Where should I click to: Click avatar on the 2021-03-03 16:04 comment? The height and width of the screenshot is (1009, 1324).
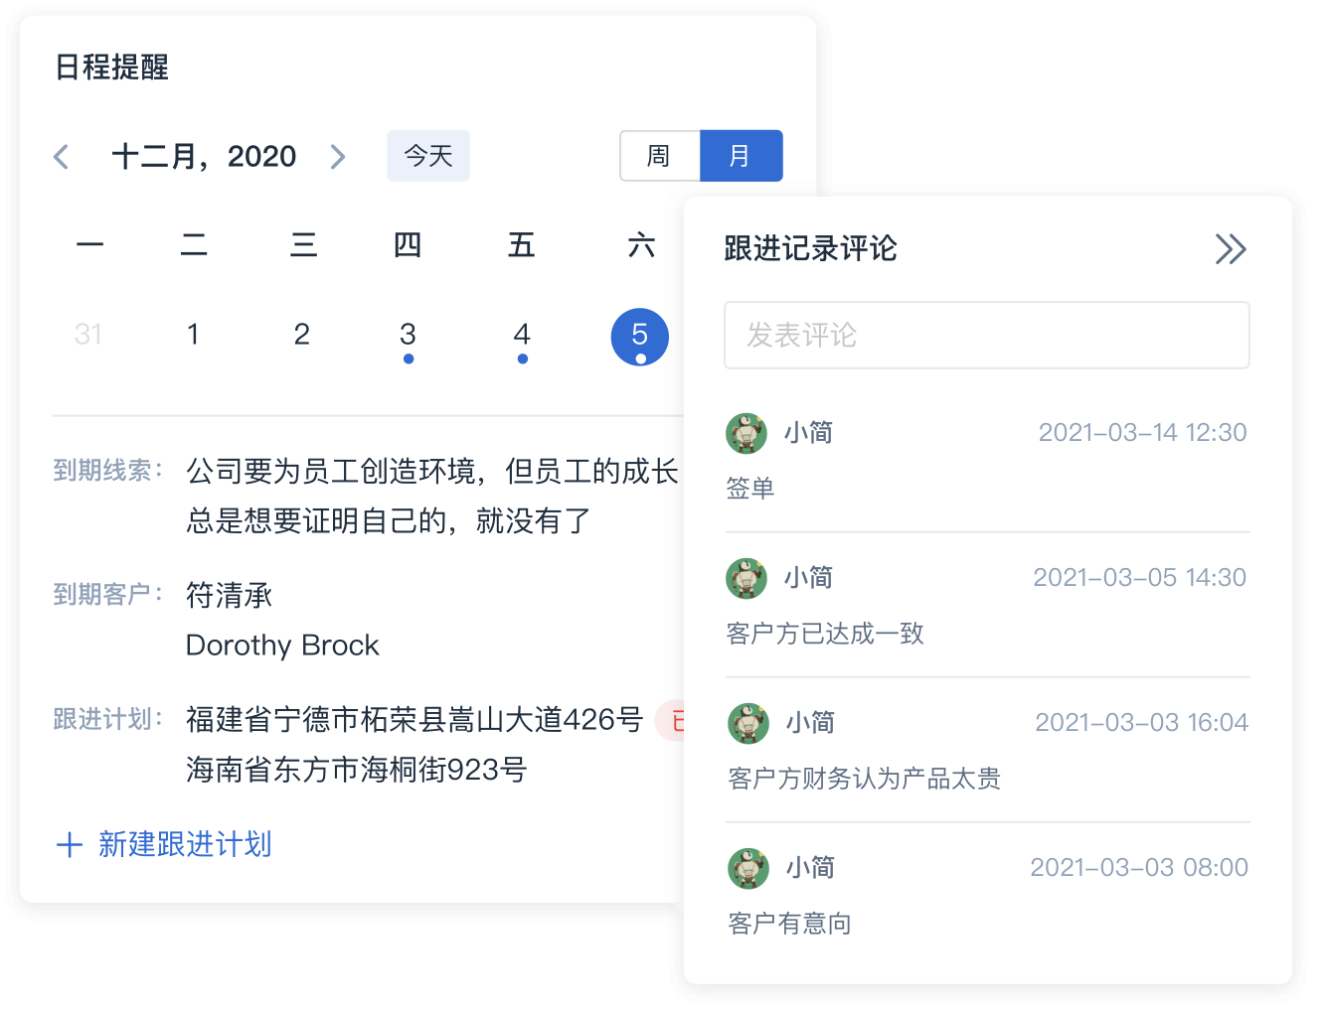(x=748, y=723)
